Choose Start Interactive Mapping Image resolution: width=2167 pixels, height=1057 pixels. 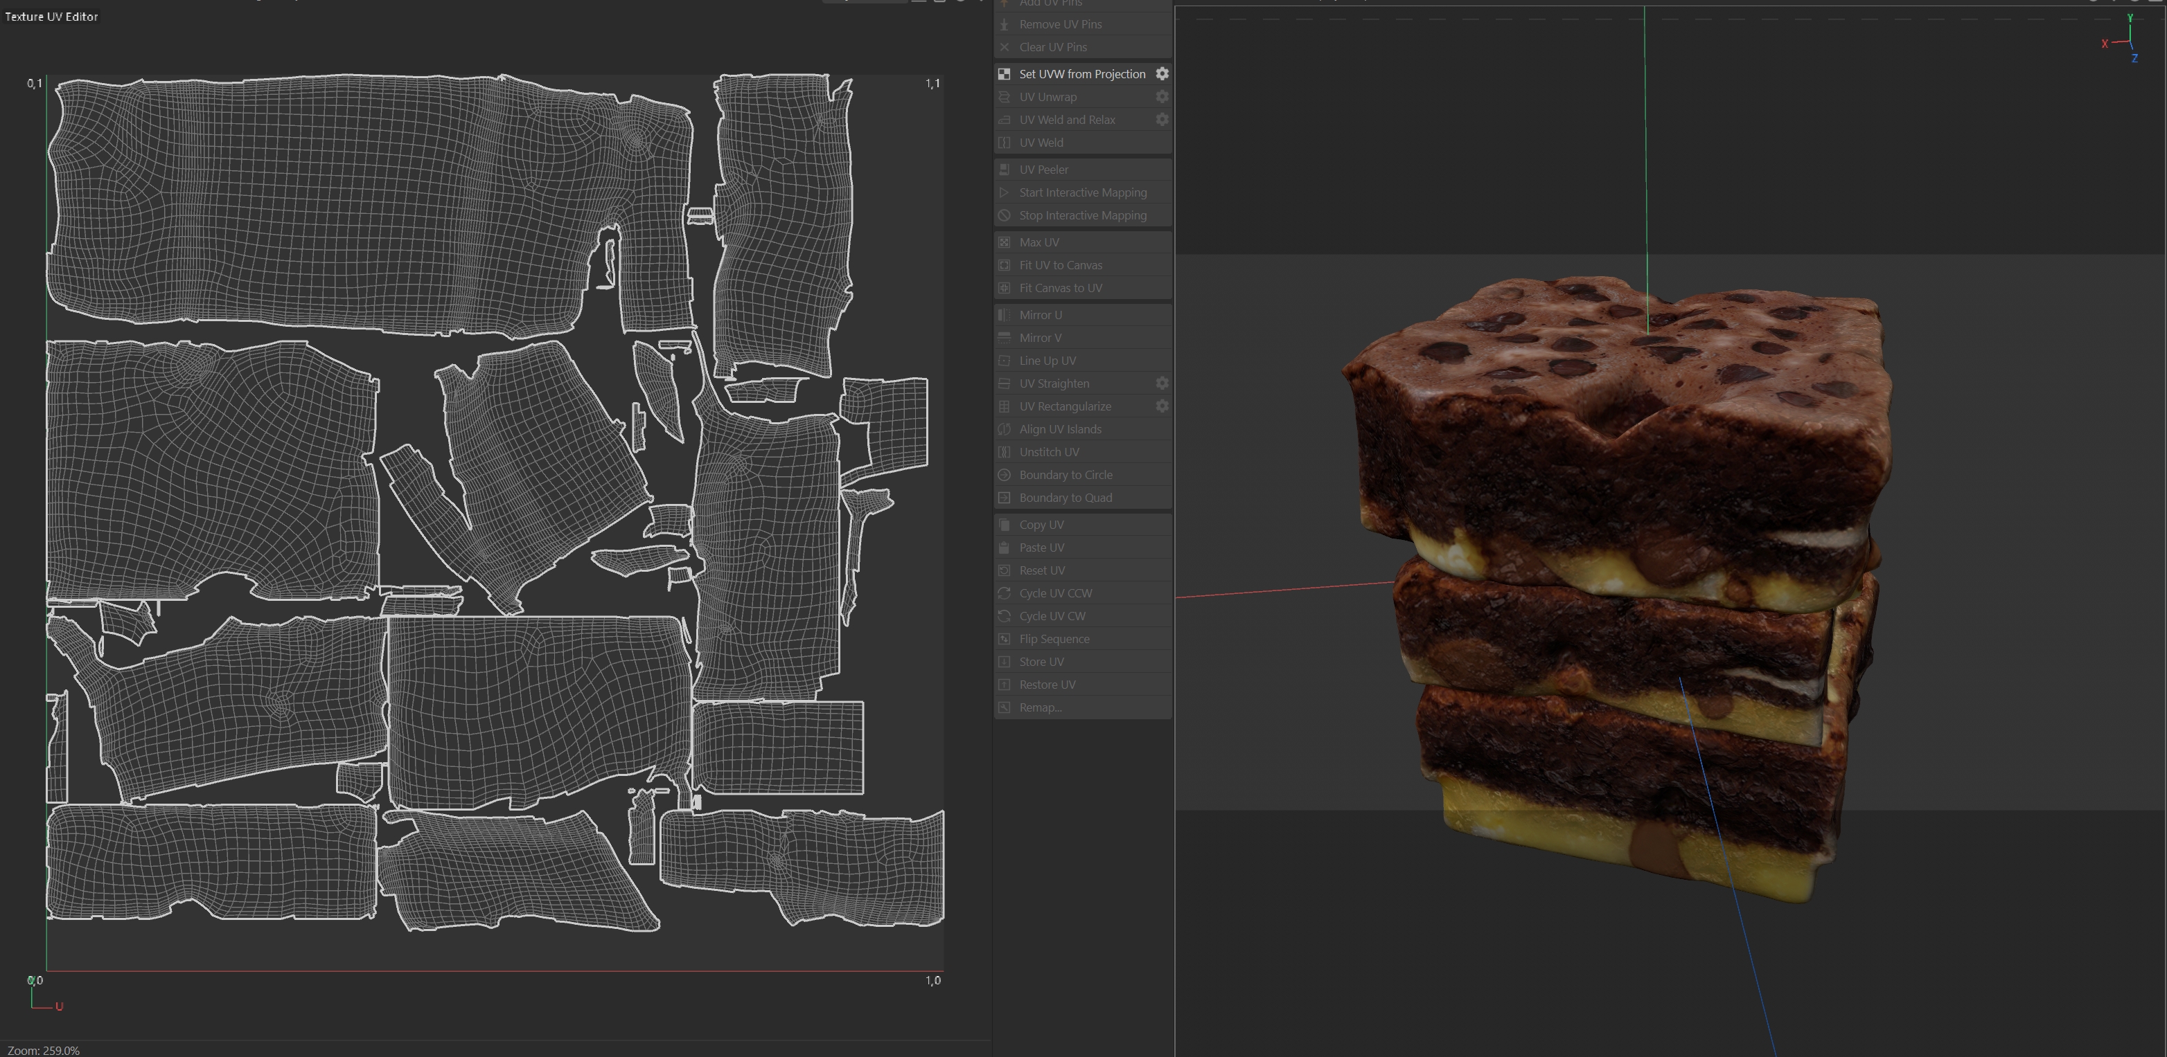1082,192
